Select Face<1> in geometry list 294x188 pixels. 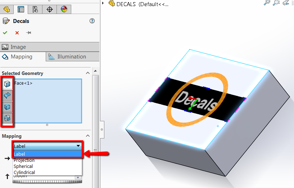point(23,83)
